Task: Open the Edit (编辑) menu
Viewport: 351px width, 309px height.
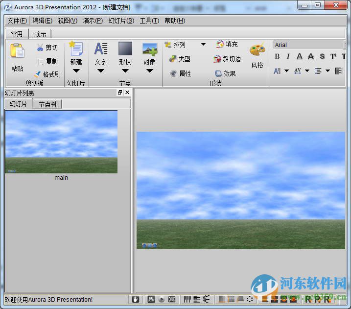Action: (x=42, y=21)
